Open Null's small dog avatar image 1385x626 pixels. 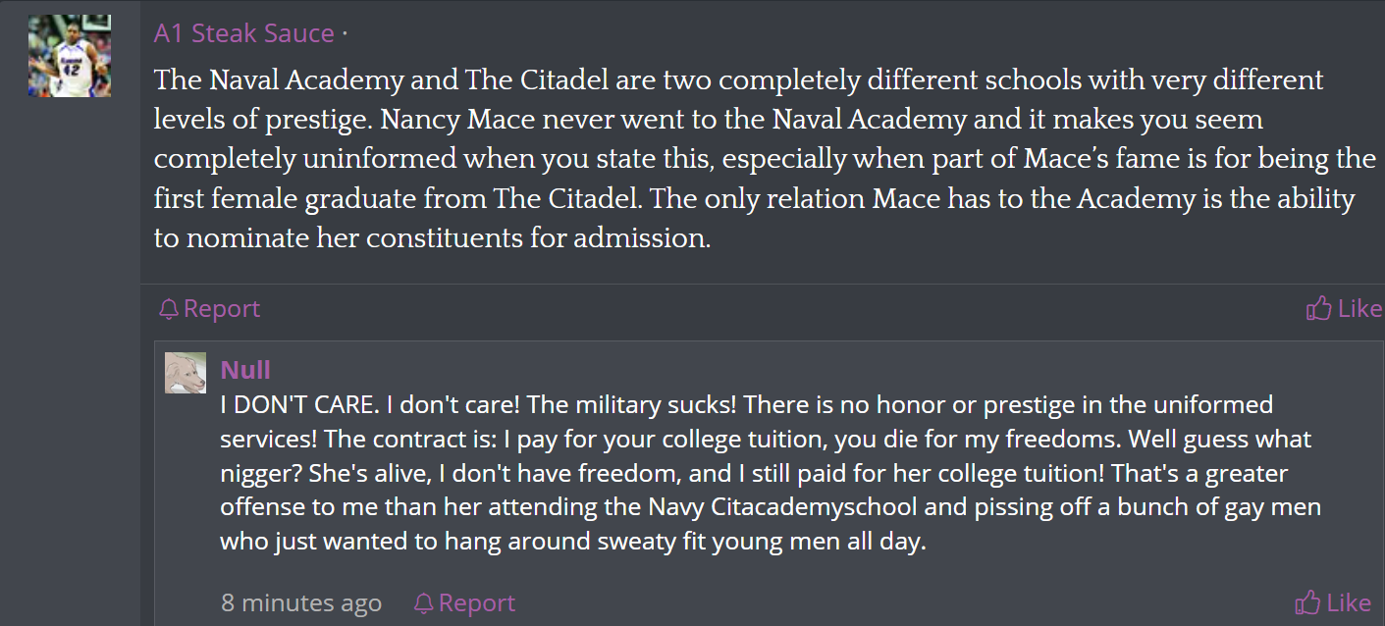point(186,373)
